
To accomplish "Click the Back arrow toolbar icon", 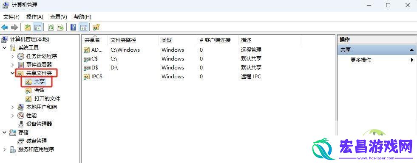I will point(5,27).
